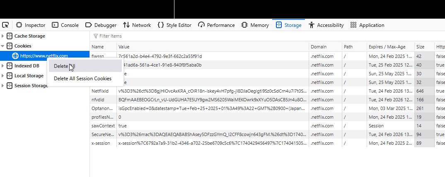The width and height of the screenshot is (445, 177).
Task: Click the Session Storage label
Action: tap(31, 86)
